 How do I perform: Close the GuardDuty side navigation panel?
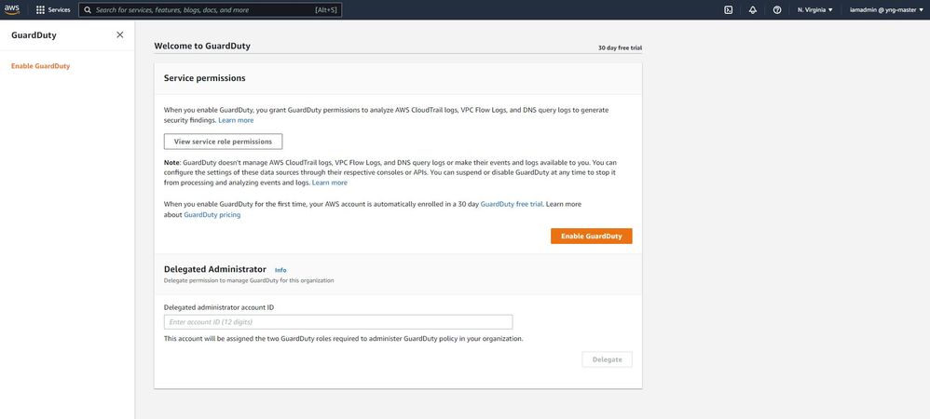tap(119, 34)
